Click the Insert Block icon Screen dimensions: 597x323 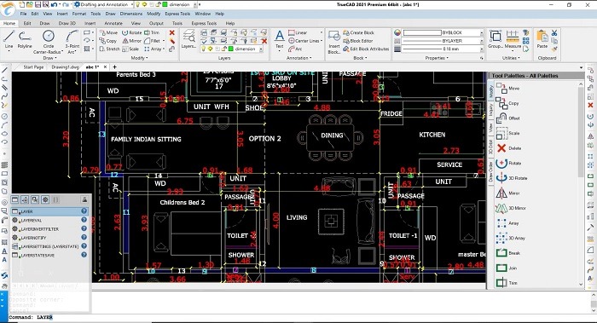tap(334, 42)
